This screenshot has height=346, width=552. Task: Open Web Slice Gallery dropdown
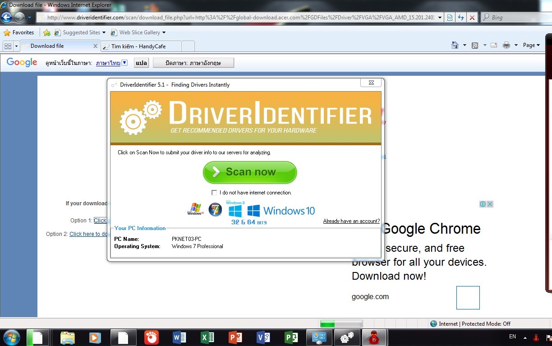(x=138, y=32)
